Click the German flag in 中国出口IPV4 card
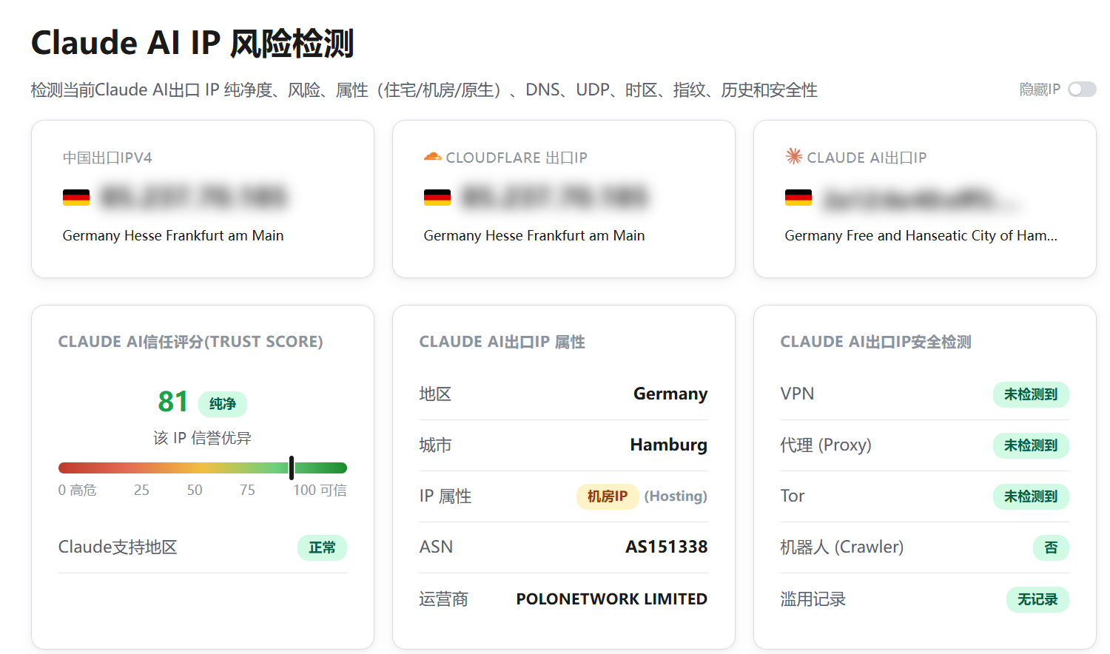The image size is (1110, 654). [x=76, y=198]
